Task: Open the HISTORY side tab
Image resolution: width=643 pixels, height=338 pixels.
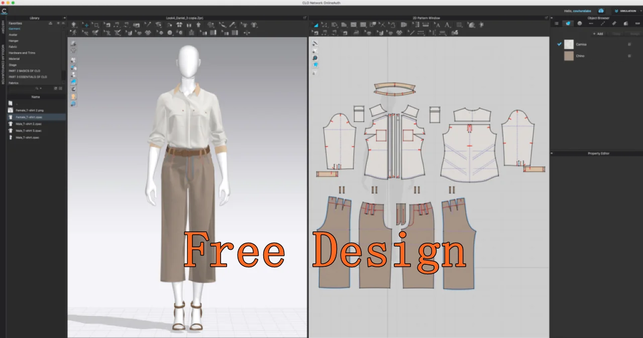Action: click(x=3, y=27)
